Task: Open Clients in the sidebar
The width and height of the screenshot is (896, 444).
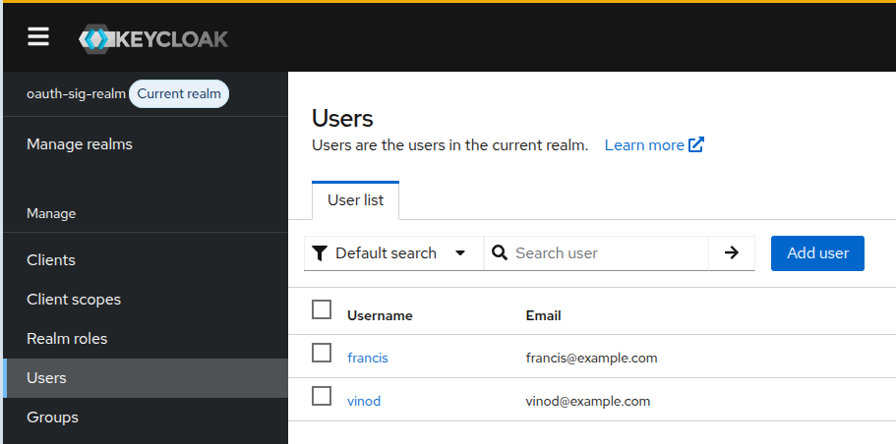Action: 51,260
